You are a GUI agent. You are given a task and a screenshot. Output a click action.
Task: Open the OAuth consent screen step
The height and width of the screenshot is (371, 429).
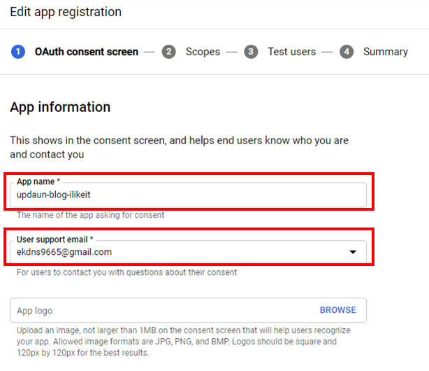(87, 52)
